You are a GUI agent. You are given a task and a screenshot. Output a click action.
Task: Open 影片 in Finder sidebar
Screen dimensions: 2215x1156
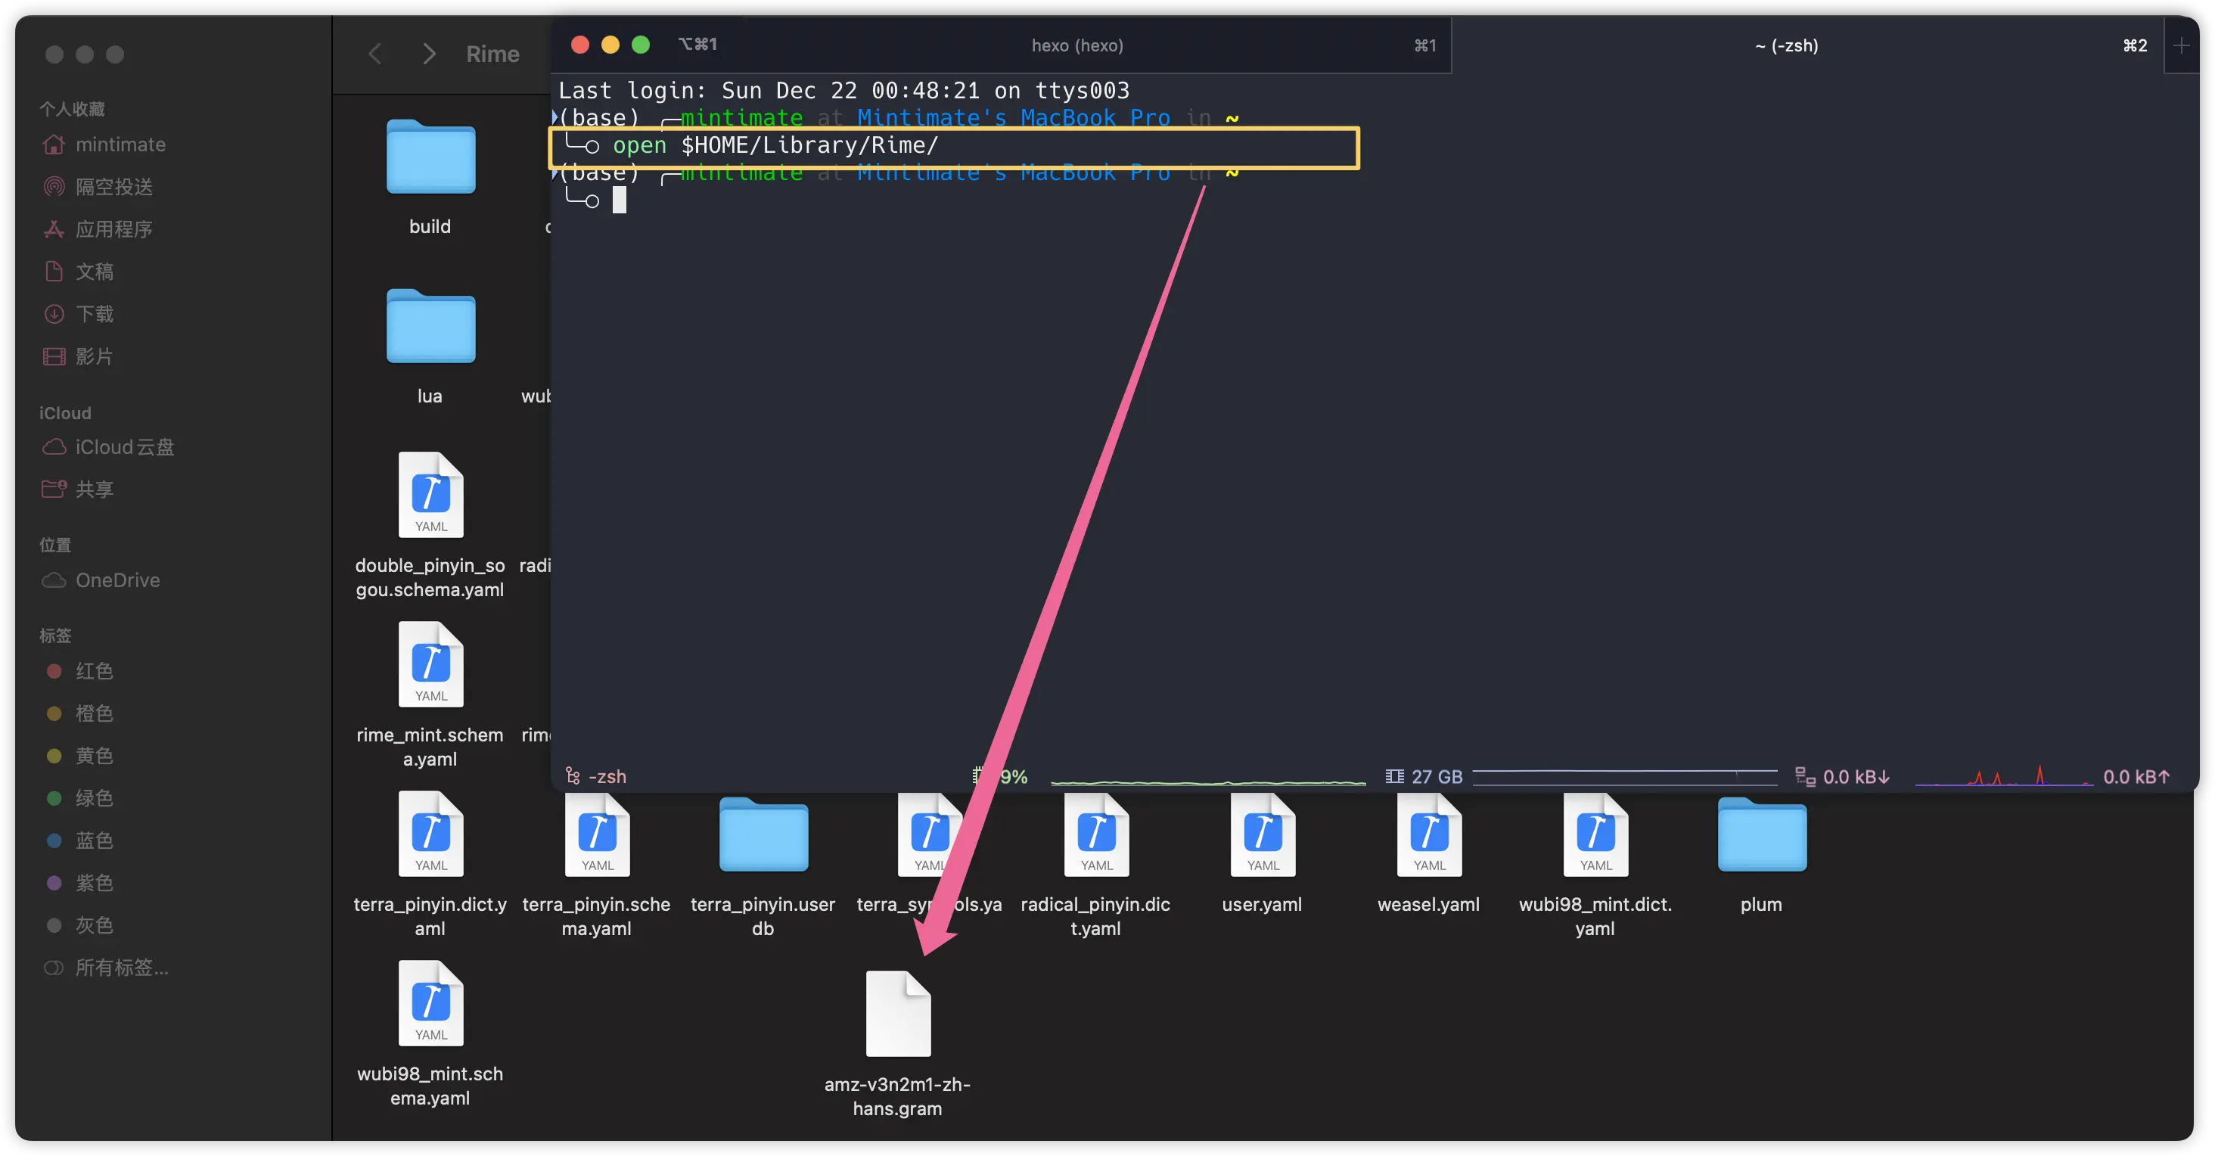click(x=77, y=356)
